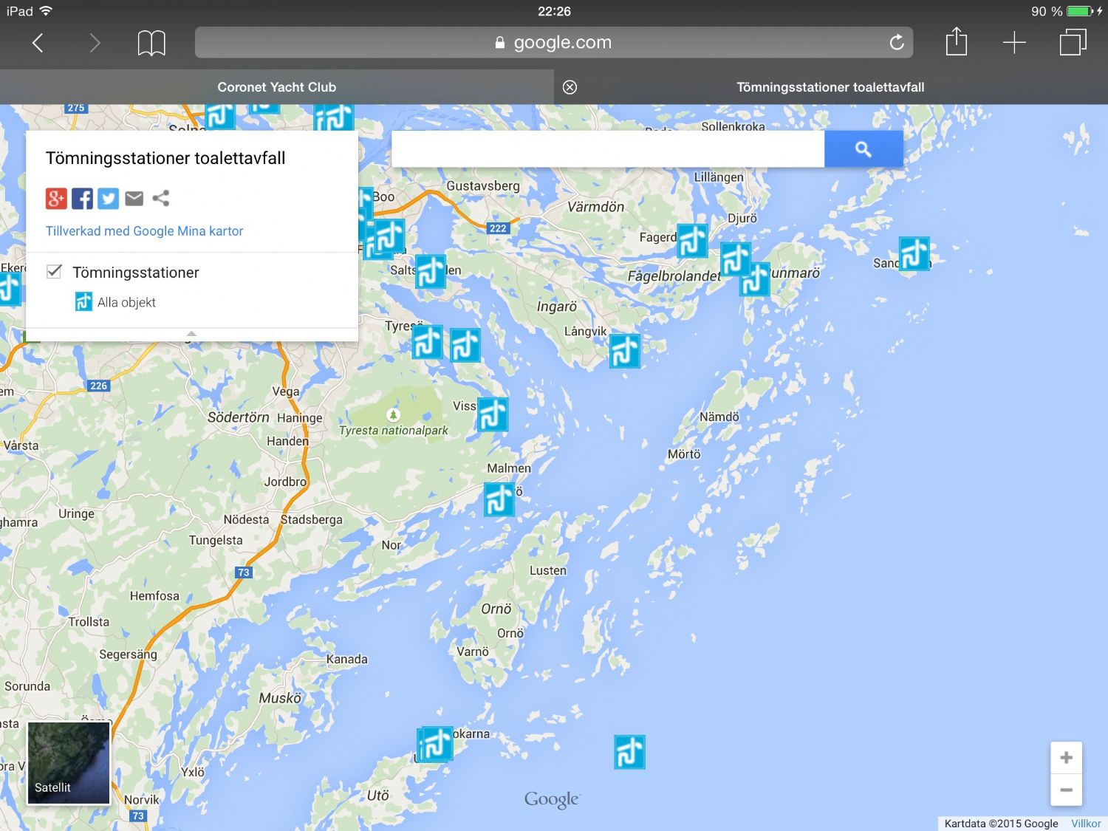The height and width of the screenshot is (831, 1108).
Task: Click the blue map search button
Action: [863, 149]
